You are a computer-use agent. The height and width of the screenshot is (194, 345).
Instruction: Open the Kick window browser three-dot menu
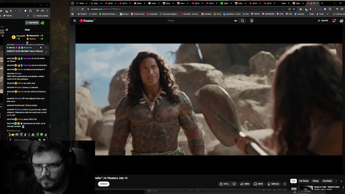[47, 11]
